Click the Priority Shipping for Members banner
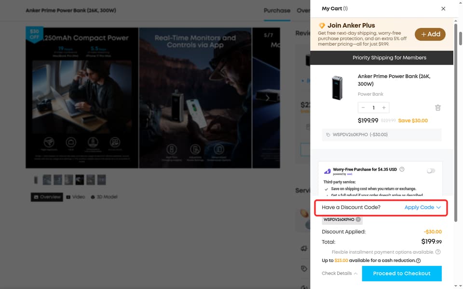Image resolution: width=463 pixels, height=289 pixels. (x=381, y=58)
